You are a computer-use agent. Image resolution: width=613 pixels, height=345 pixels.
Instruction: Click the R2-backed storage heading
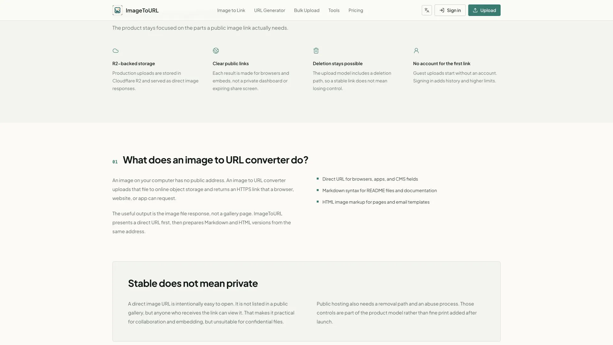[133, 64]
